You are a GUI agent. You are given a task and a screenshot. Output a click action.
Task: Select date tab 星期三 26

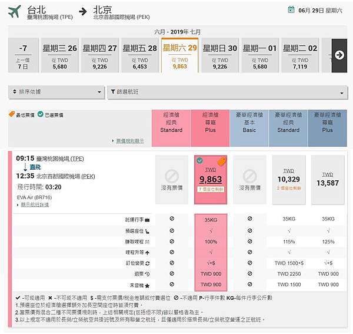[59, 55]
